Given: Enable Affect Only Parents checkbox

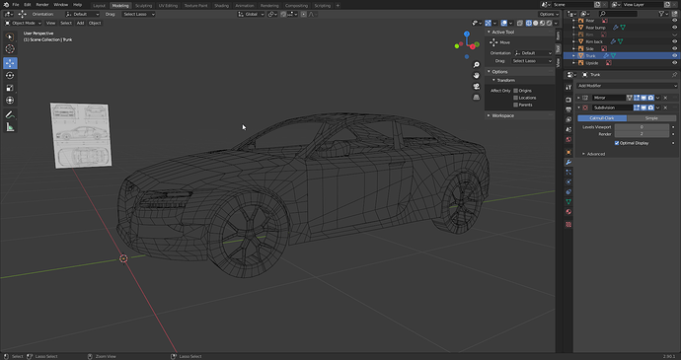Looking at the screenshot, I should [x=516, y=105].
